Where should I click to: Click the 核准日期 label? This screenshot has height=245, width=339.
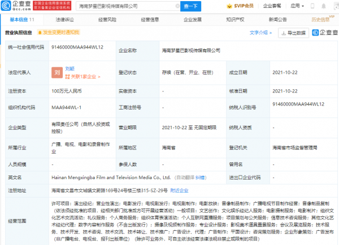238,91
